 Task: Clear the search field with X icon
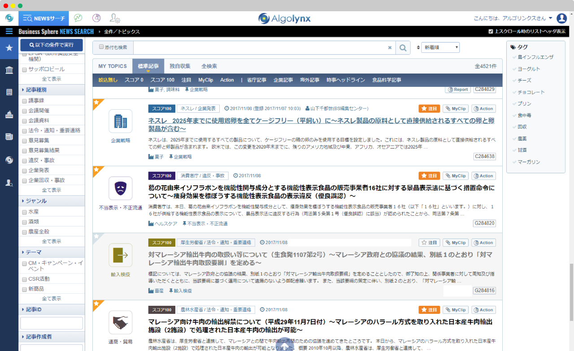(390, 47)
